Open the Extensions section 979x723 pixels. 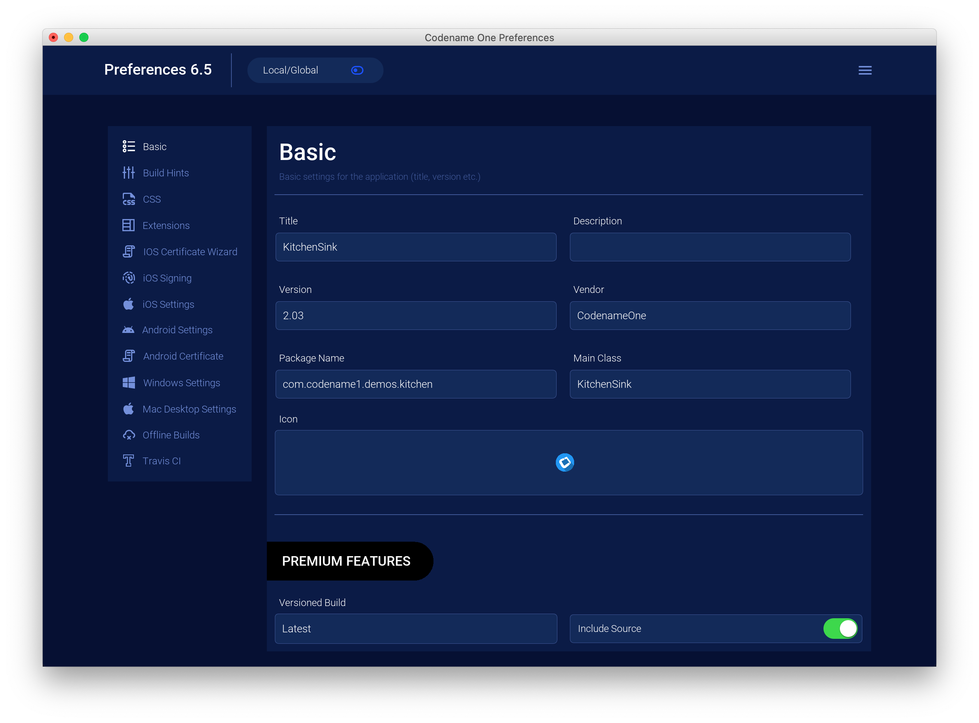(165, 225)
